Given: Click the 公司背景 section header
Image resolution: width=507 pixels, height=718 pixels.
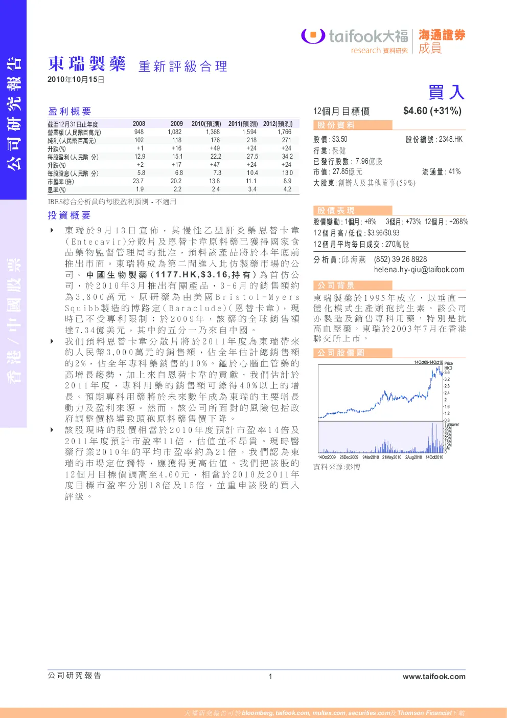Looking at the screenshot, I should pyautogui.click(x=353, y=286).
